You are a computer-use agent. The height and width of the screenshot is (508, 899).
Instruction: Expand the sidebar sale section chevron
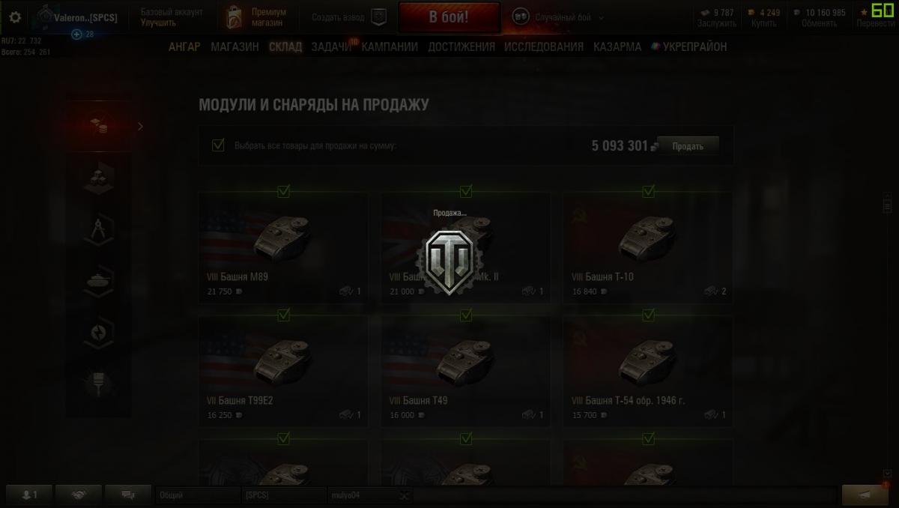coord(140,127)
